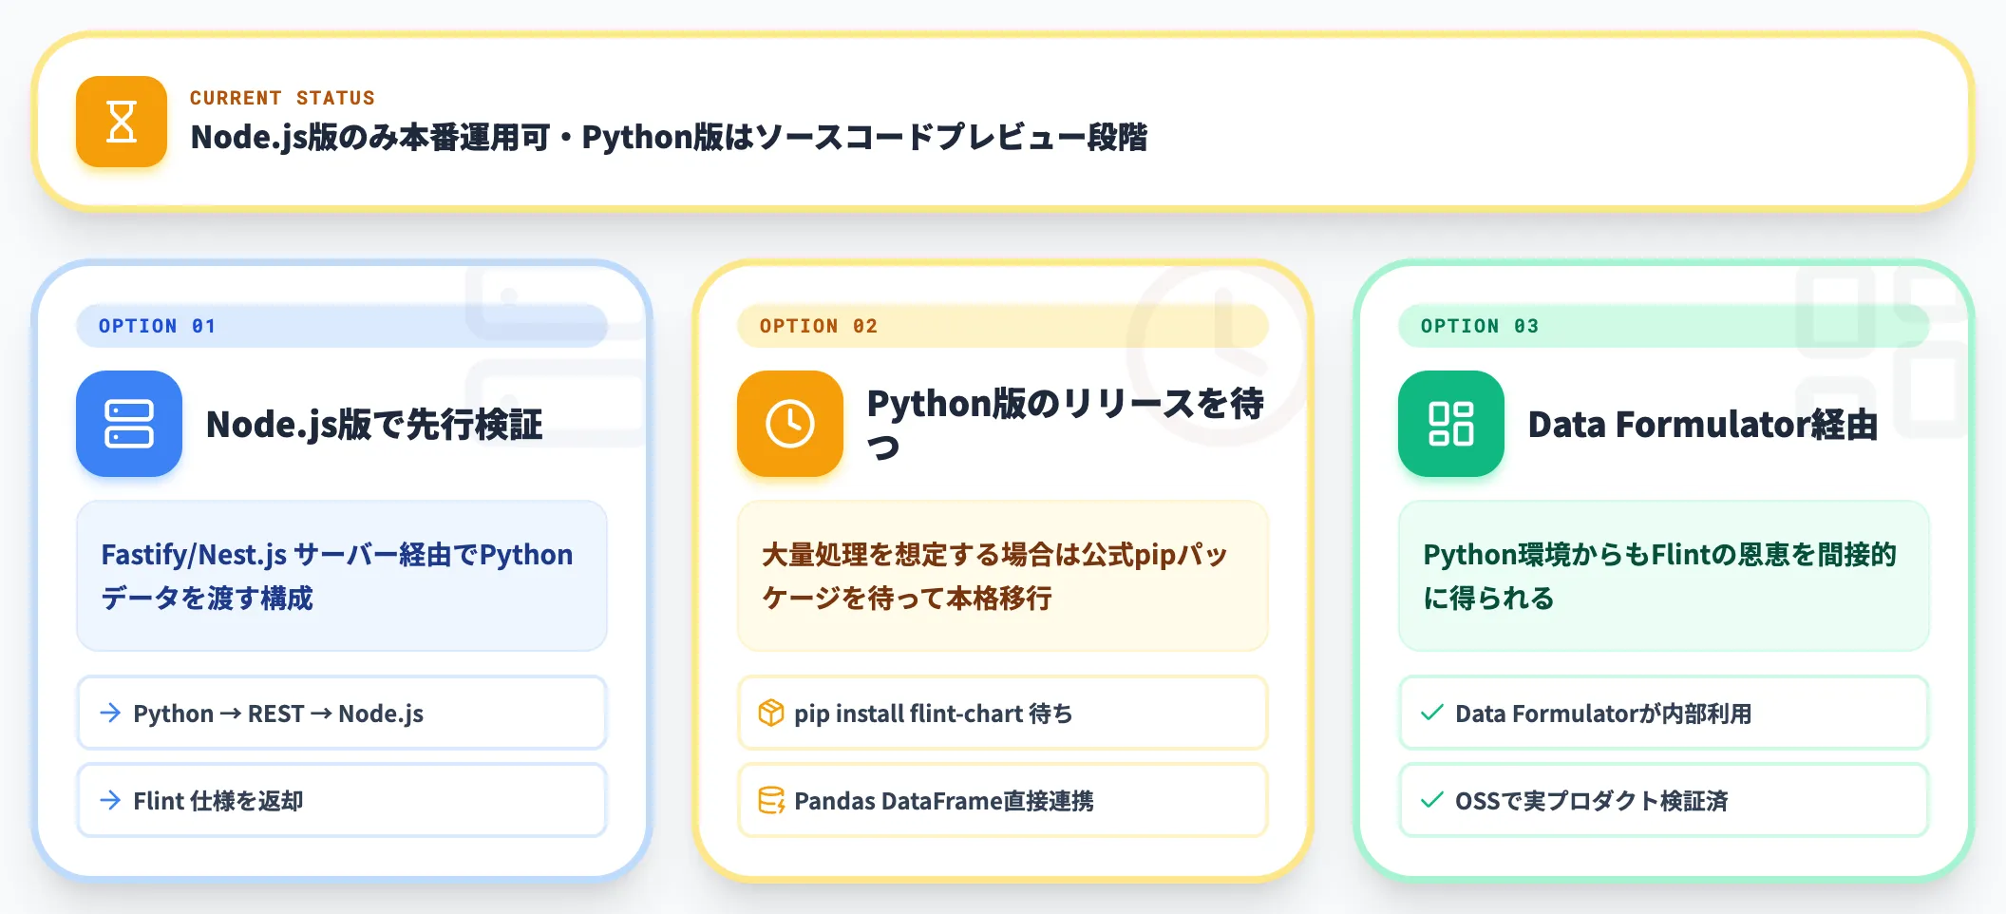Click the CURRENT STATUS label
Viewport: 2006px width, 914px height.
coord(282,98)
